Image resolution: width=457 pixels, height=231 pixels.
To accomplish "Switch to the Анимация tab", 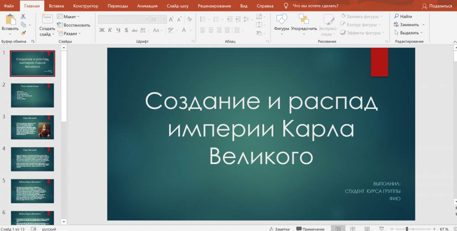I will (147, 6).
